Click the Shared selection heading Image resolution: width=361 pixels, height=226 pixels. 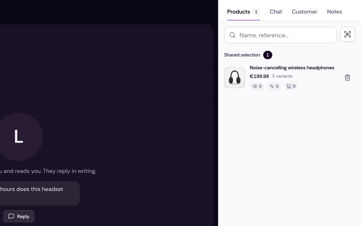point(242,55)
